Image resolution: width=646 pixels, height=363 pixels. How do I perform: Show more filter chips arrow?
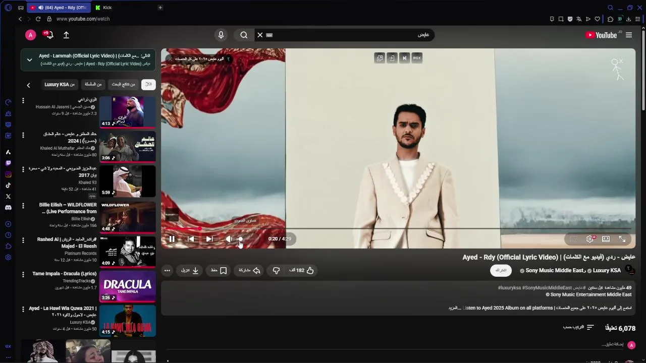click(x=28, y=85)
